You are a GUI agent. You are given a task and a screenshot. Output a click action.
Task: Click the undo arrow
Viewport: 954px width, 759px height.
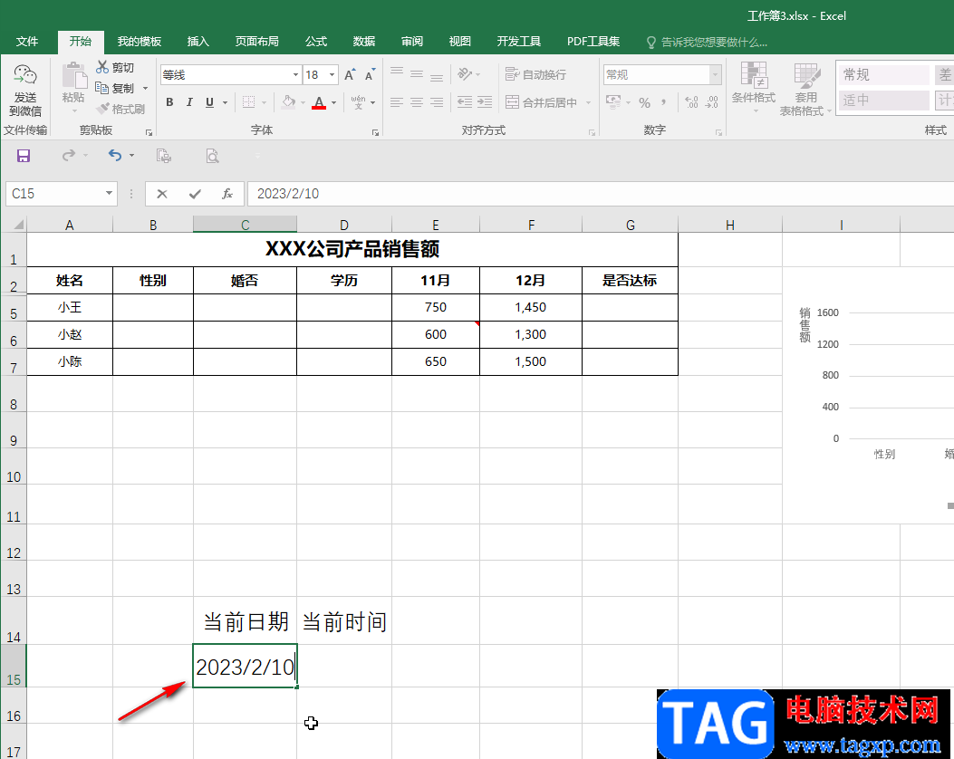[114, 156]
